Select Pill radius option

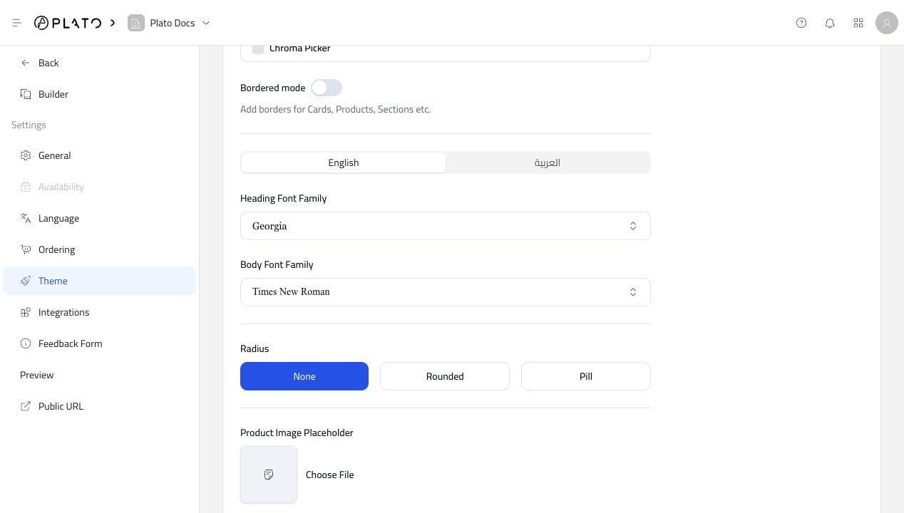586,376
